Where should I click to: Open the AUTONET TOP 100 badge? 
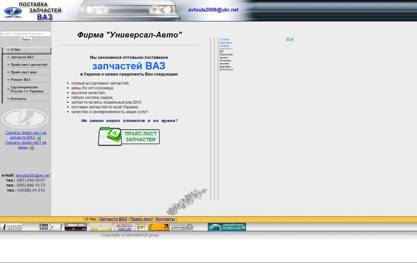click(124, 227)
